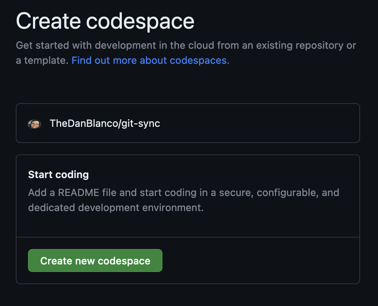Select the repository name TheDanBlanco/git-sync

click(x=105, y=123)
